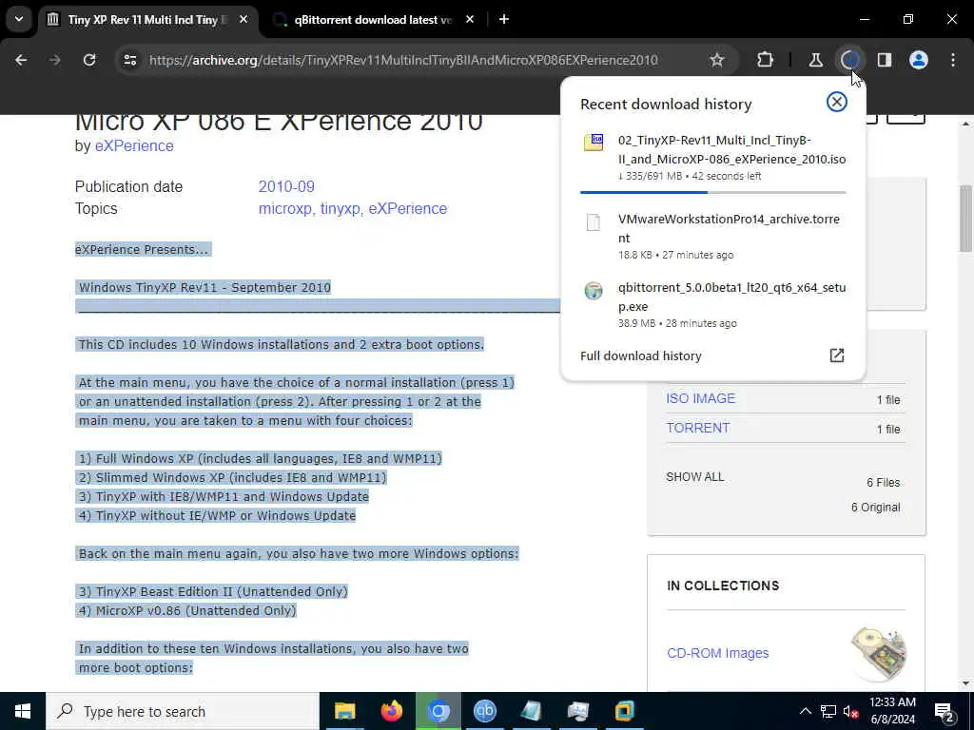Viewport: 974px width, 730px height.
Task: Open a new browser tab
Action: 504,20
